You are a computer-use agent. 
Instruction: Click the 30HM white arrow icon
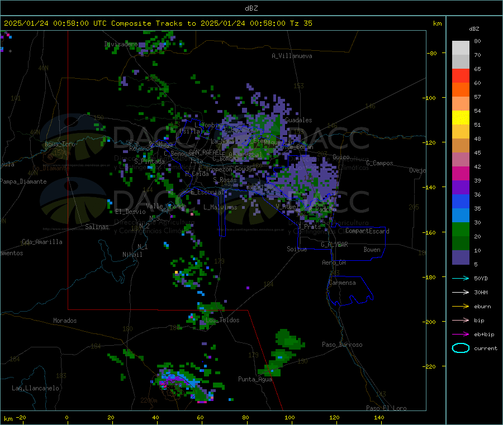(461, 292)
